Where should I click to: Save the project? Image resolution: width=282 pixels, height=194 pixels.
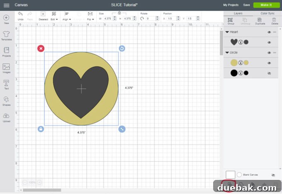tap(246, 5)
